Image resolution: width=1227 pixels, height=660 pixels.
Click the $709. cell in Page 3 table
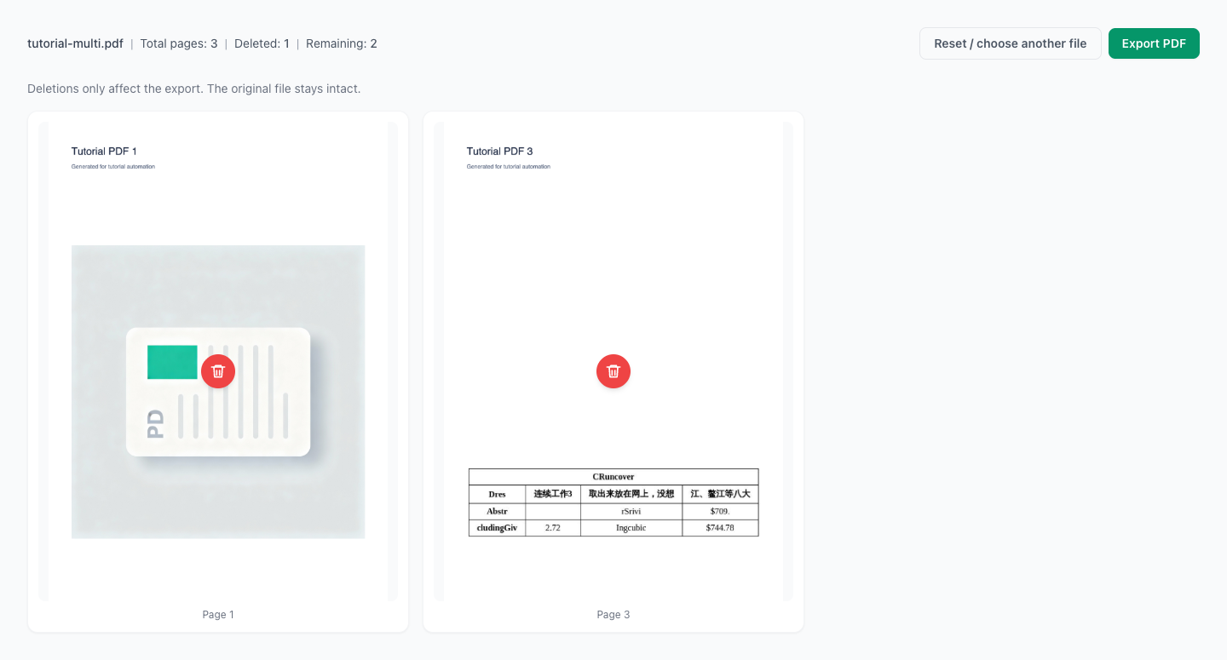point(720,511)
